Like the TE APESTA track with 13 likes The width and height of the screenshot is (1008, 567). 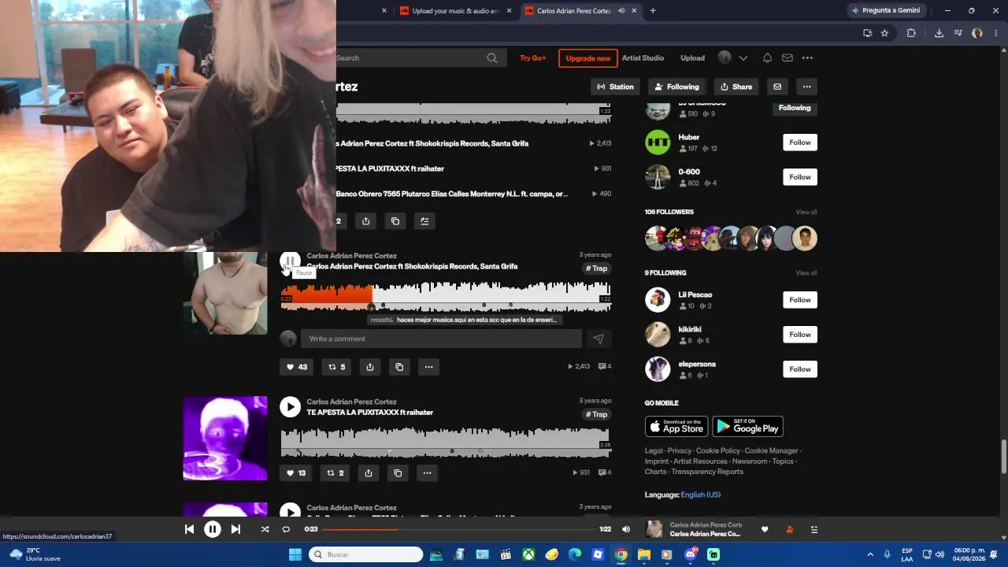(296, 473)
